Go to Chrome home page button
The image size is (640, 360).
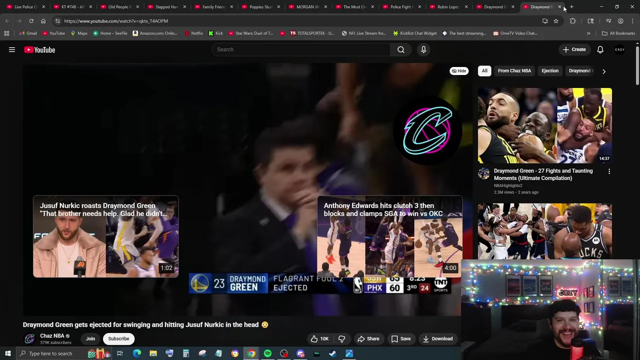(43, 21)
